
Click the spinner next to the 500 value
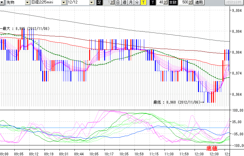pos(191,2)
